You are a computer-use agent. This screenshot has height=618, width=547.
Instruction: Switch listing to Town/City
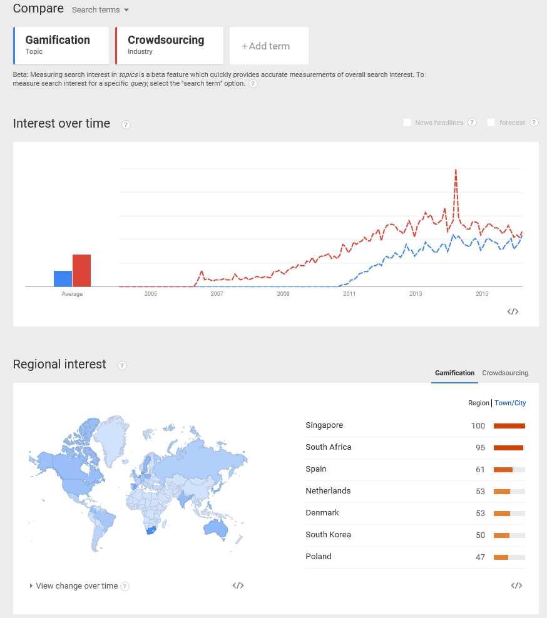[x=510, y=403]
